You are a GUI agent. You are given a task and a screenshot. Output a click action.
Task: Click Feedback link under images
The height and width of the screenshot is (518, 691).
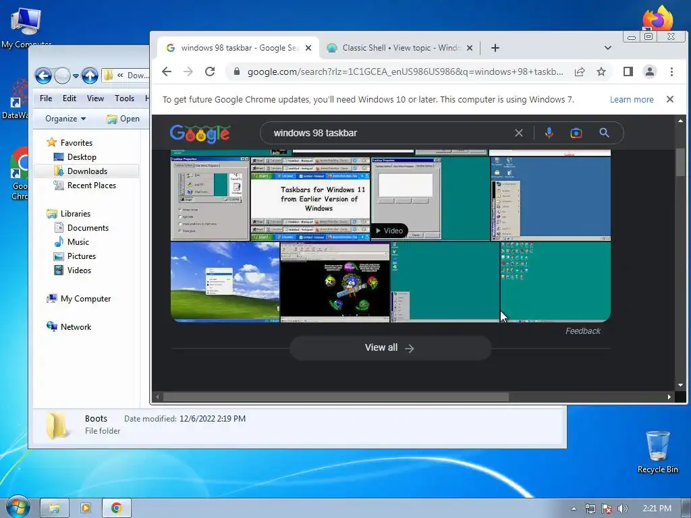click(x=582, y=331)
